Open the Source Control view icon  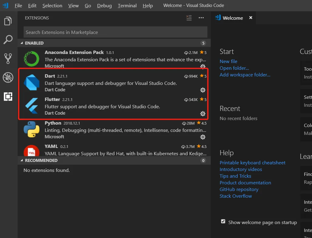coord(8,59)
